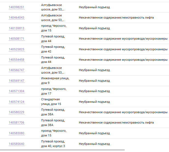Select address cell Инженерная улица, дом 9
Viewport: 169px width, 152px height.
point(55,81)
